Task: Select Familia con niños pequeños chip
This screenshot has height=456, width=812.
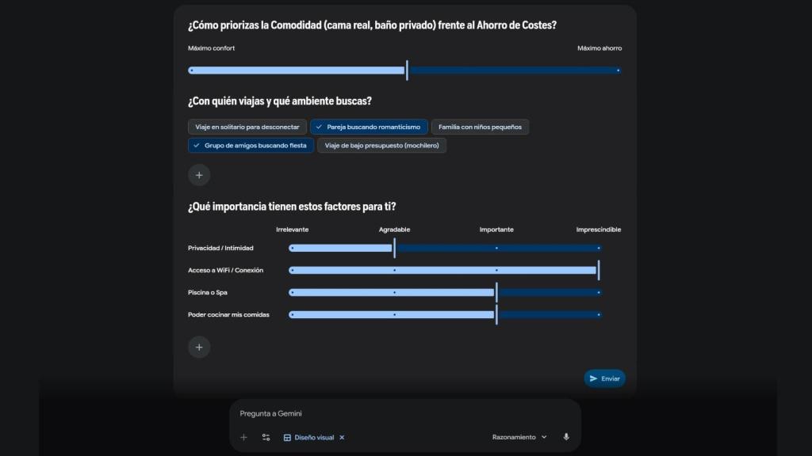Action: (x=480, y=127)
